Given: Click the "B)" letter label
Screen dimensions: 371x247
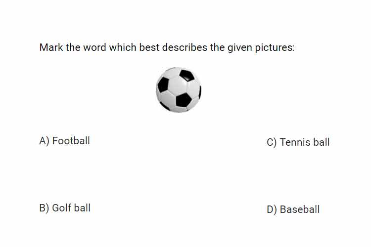Looking at the screenshot, I should [x=44, y=208].
